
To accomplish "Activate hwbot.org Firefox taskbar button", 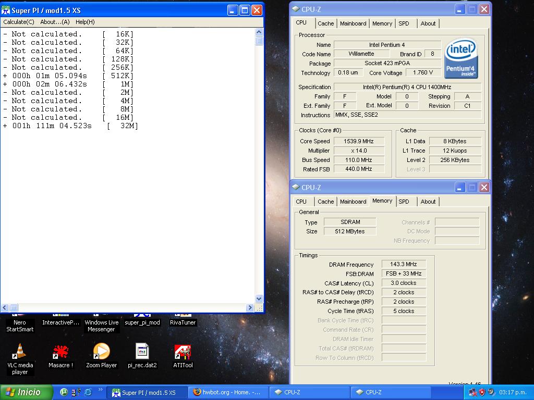I will pos(229,392).
